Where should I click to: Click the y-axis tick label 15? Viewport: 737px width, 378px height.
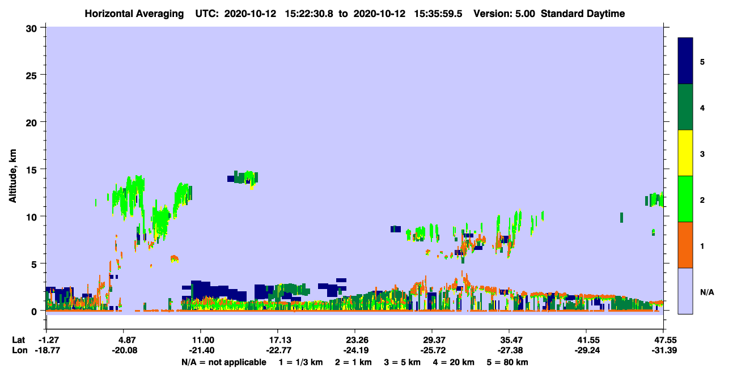33,169
